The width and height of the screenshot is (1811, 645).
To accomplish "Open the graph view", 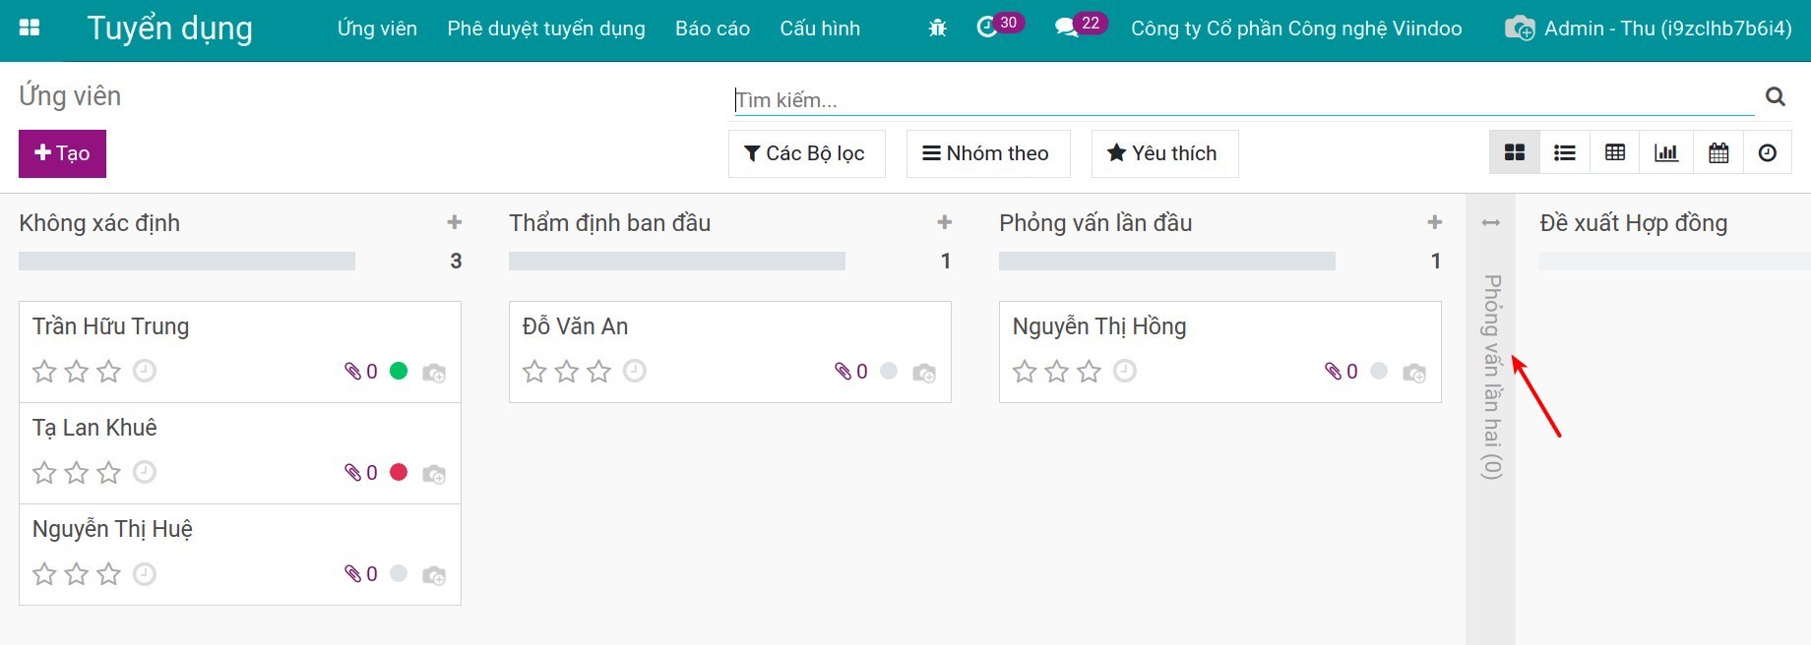I will coord(1665,152).
